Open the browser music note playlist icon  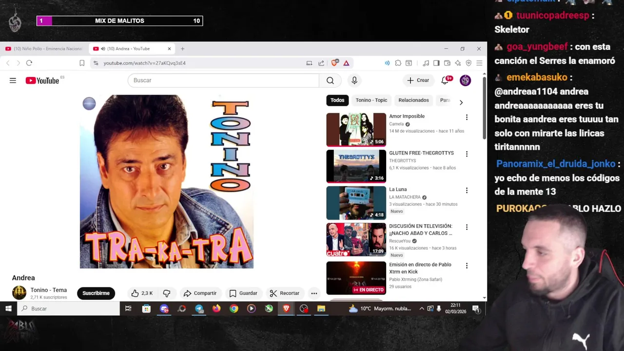(x=426, y=63)
